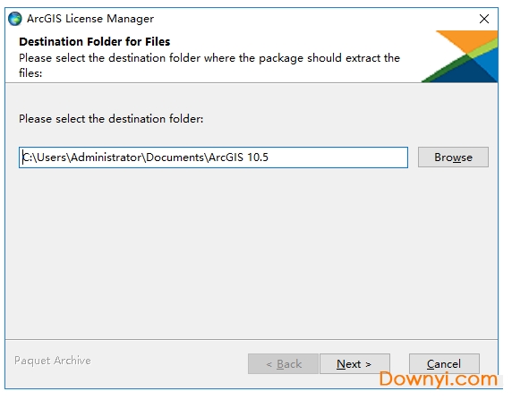512x400 pixels.
Task: Place cursor after '10.5' in path
Action: click(269, 157)
